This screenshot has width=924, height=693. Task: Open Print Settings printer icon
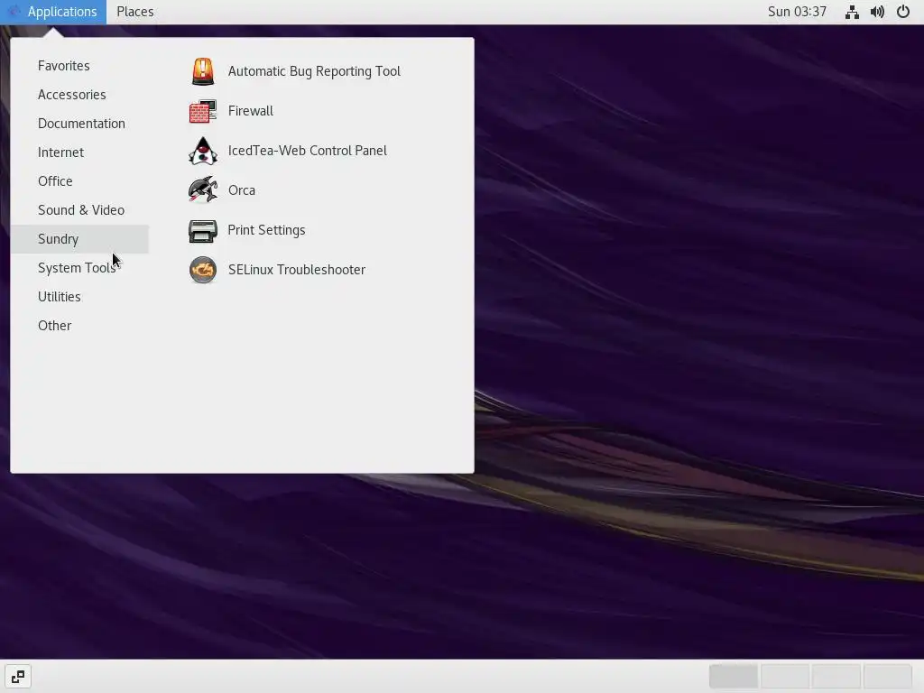coord(203,230)
